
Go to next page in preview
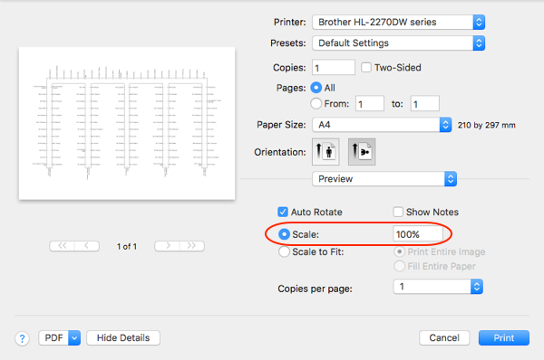pos(167,246)
